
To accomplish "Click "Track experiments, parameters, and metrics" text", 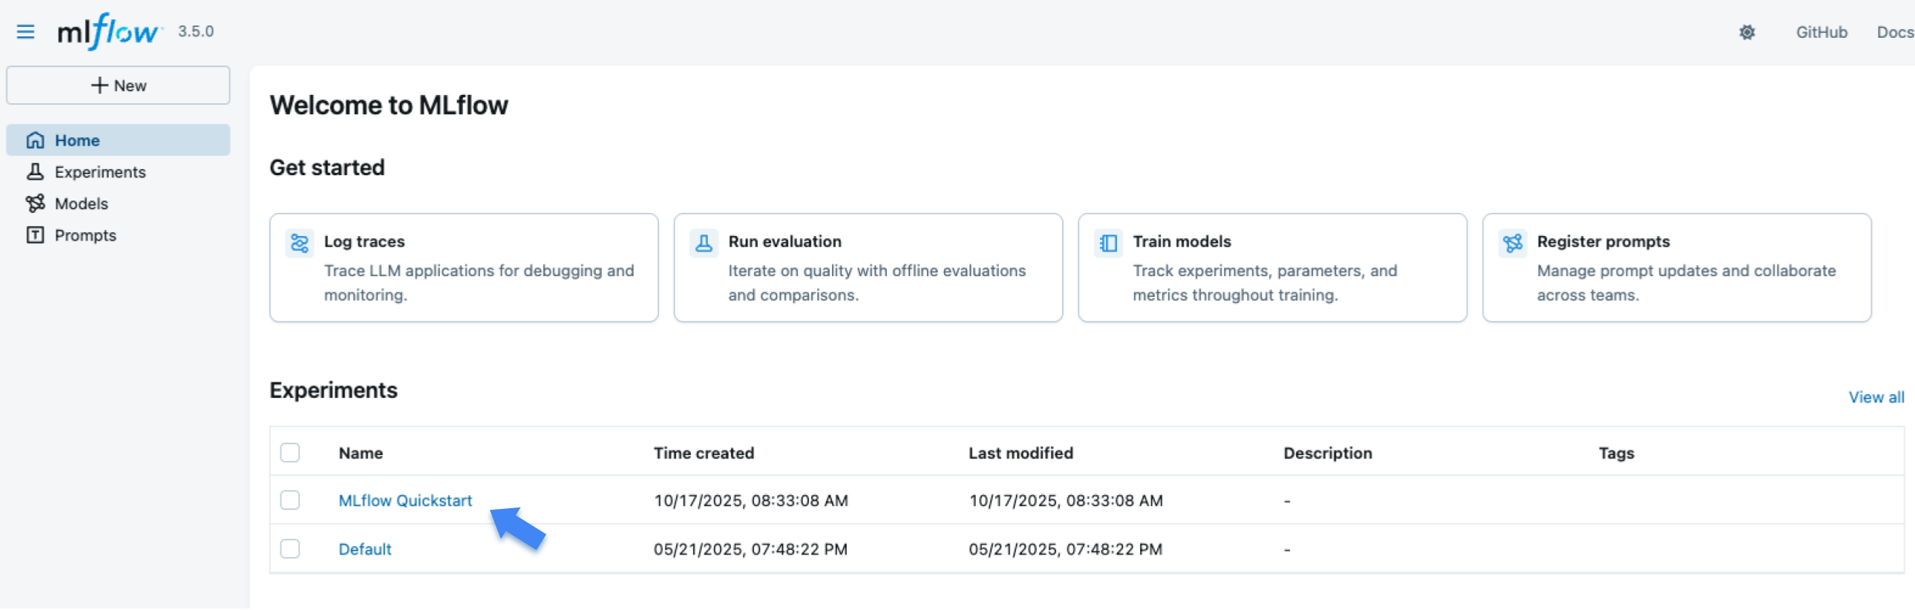I will point(1265,282).
